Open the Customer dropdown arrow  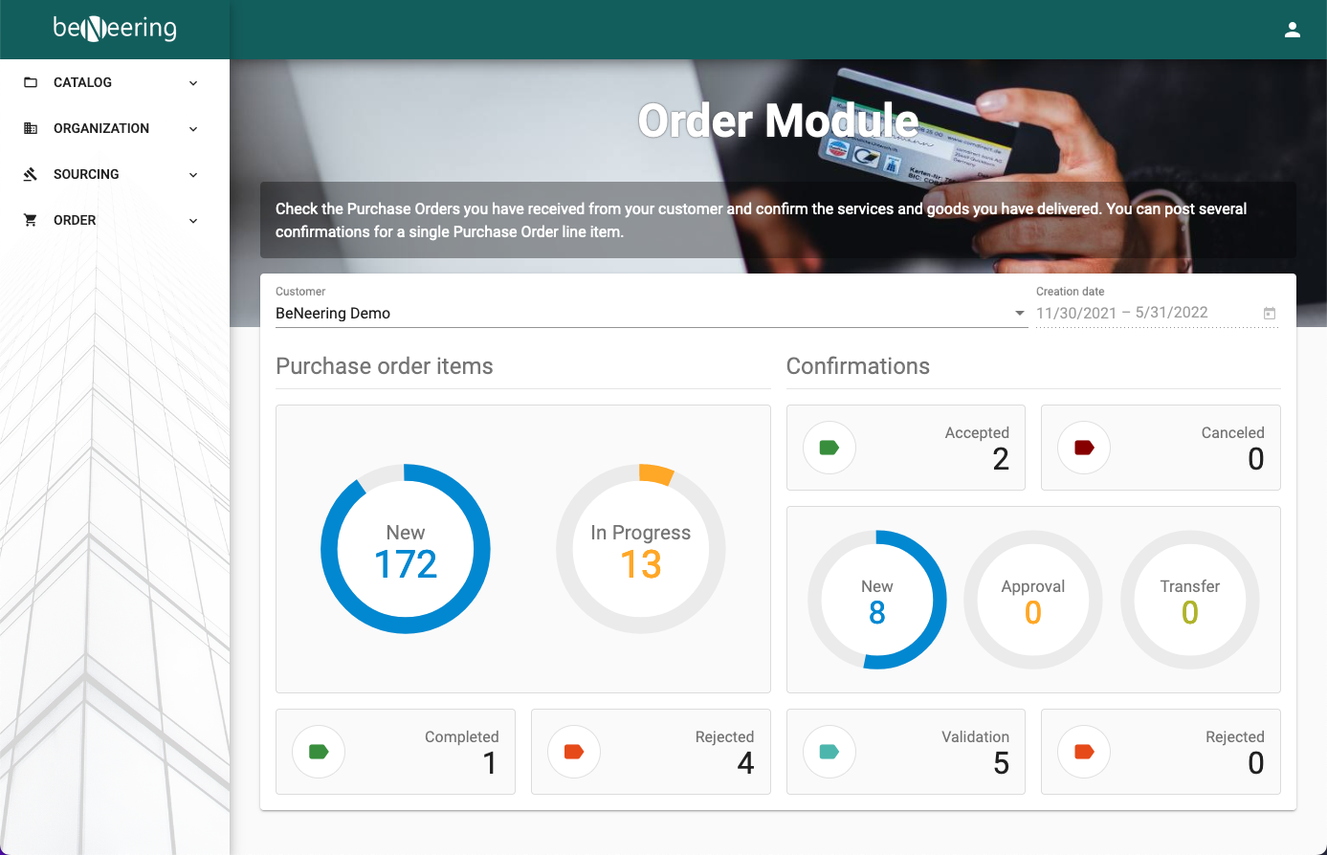(1019, 314)
